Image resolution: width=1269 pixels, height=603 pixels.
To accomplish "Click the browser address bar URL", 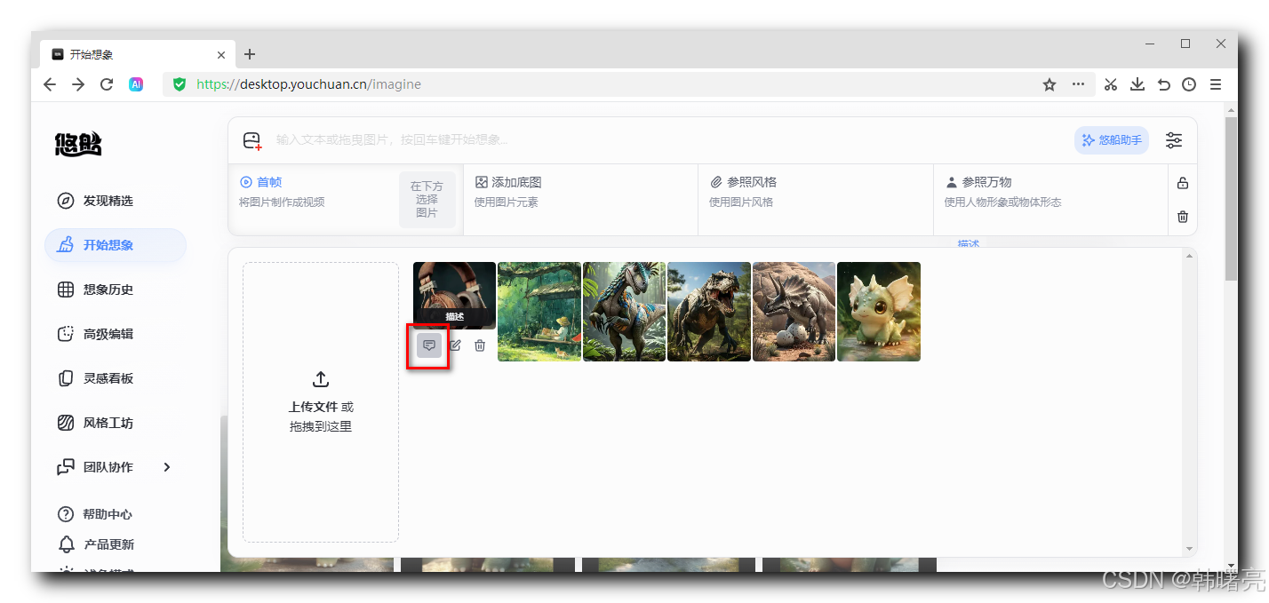I will click(308, 84).
